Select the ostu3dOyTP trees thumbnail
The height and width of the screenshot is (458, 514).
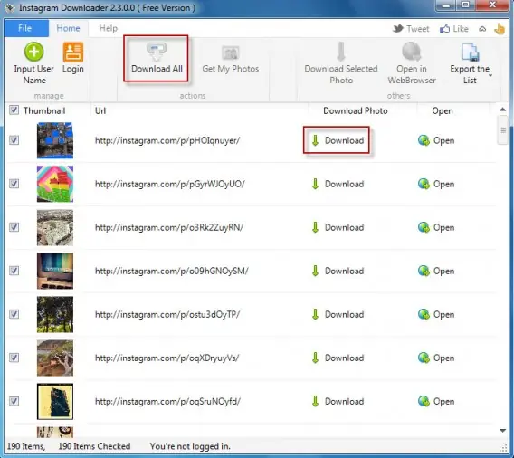tap(55, 314)
